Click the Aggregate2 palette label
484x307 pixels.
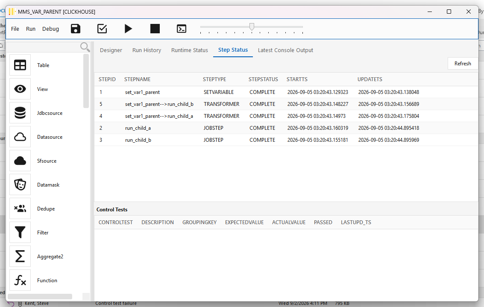pyautogui.click(x=50, y=256)
